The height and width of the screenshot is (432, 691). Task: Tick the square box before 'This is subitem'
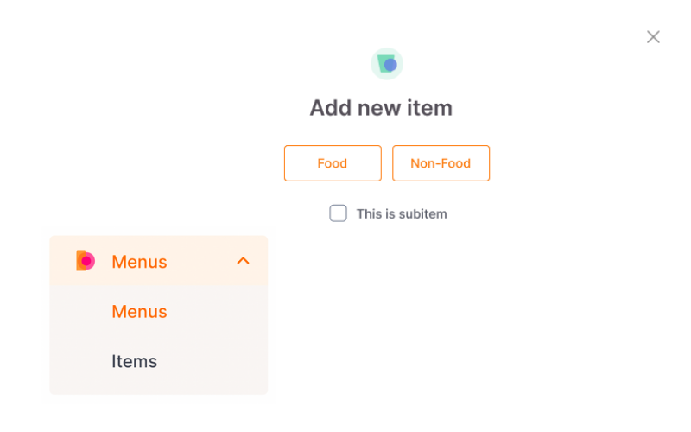[338, 213]
